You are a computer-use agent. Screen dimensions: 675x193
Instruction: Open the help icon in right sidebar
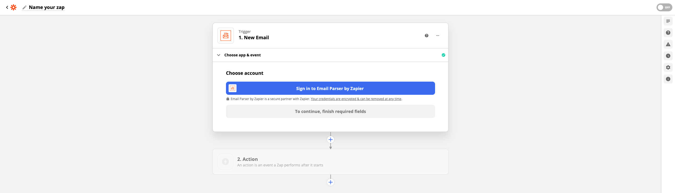(x=668, y=33)
